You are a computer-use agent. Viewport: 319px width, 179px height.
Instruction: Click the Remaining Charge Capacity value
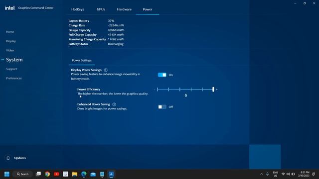(x=116, y=39)
